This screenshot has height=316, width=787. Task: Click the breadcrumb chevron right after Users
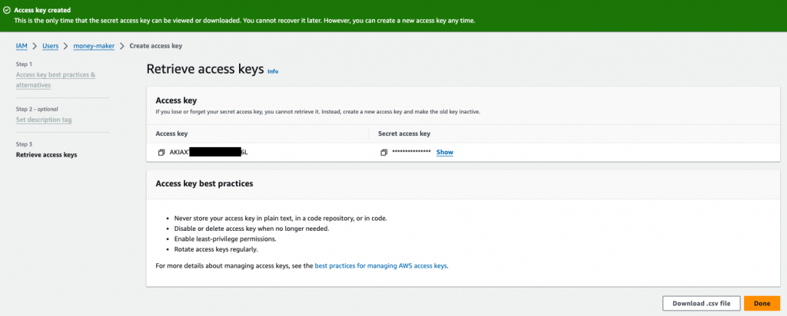coord(66,46)
